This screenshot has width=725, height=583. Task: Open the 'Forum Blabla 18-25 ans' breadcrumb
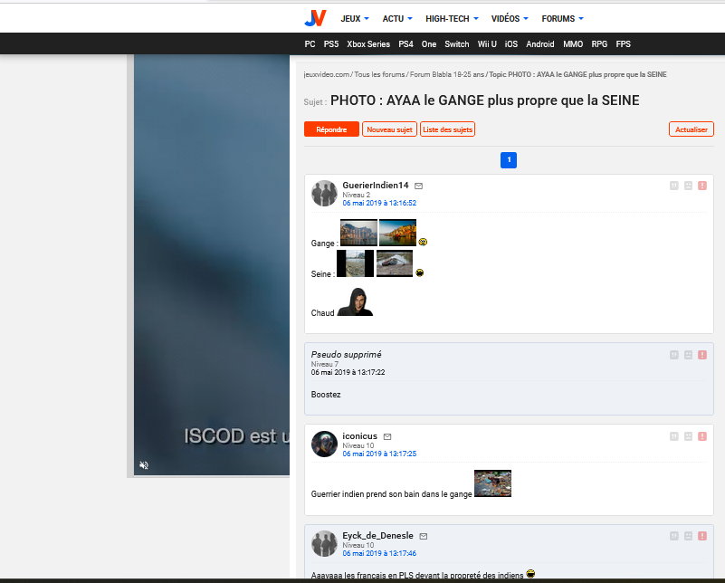coord(446,74)
